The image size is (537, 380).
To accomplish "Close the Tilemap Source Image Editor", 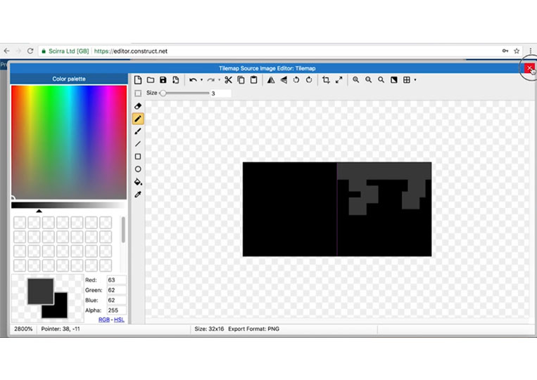I will click(x=529, y=68).
